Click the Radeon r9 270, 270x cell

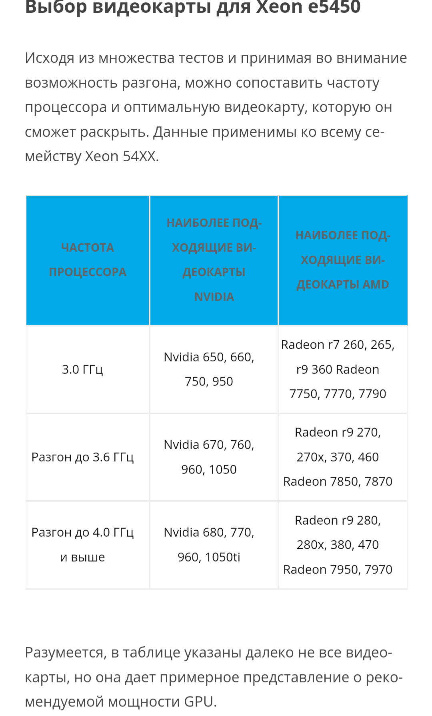[343, 457]
